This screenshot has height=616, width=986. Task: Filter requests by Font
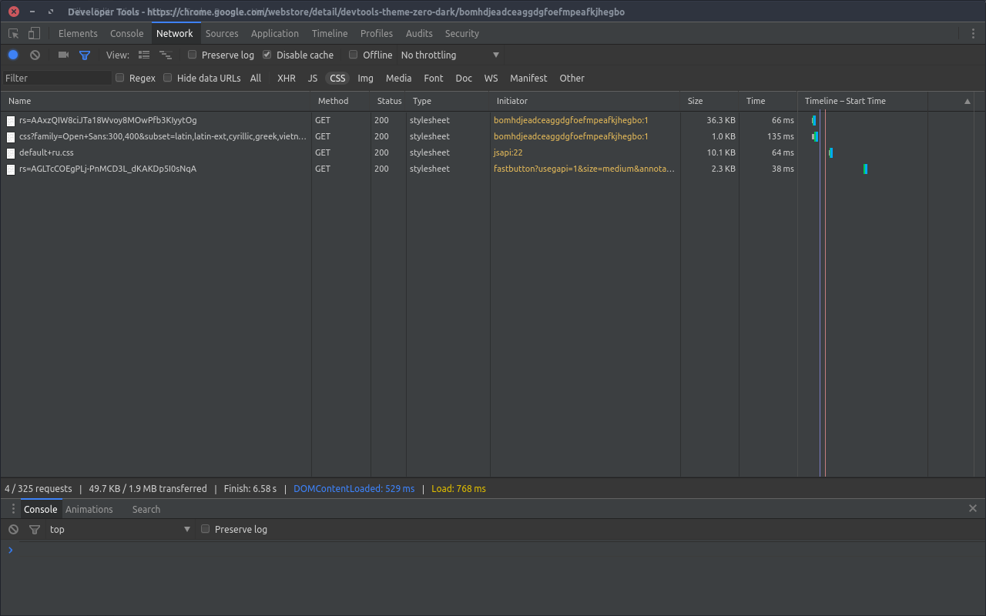(x=434, y=78)
